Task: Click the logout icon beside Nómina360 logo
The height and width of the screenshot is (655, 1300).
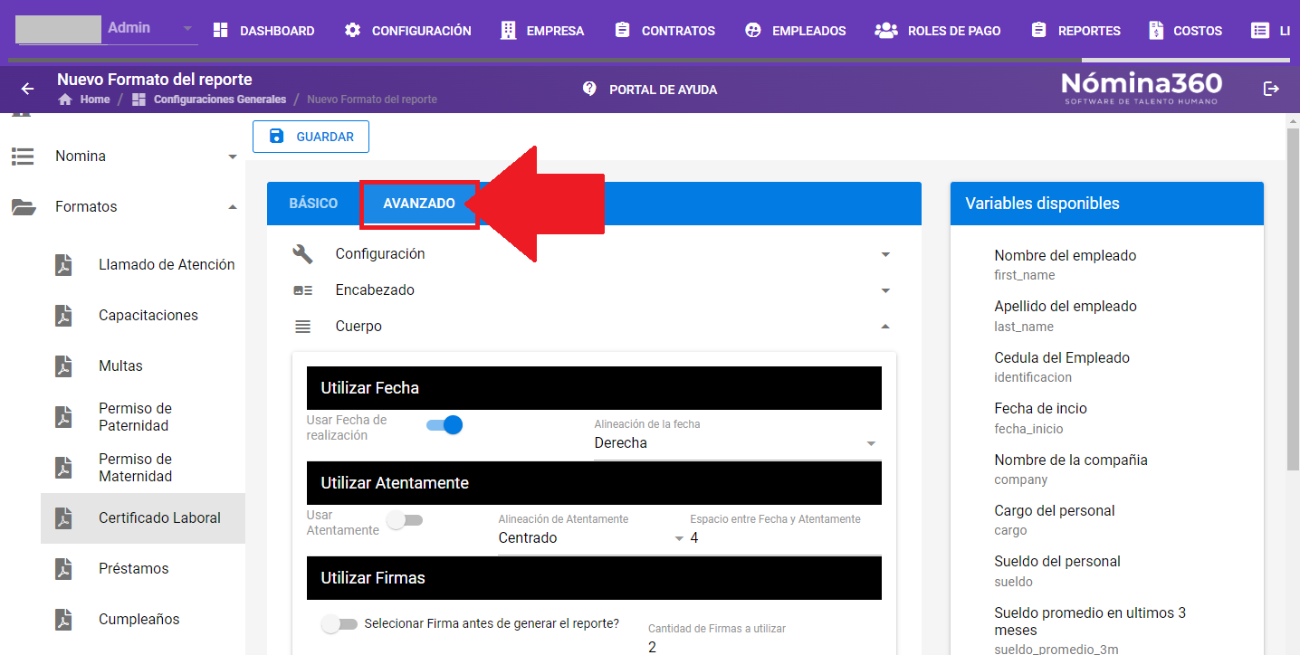Action: 1271,88
